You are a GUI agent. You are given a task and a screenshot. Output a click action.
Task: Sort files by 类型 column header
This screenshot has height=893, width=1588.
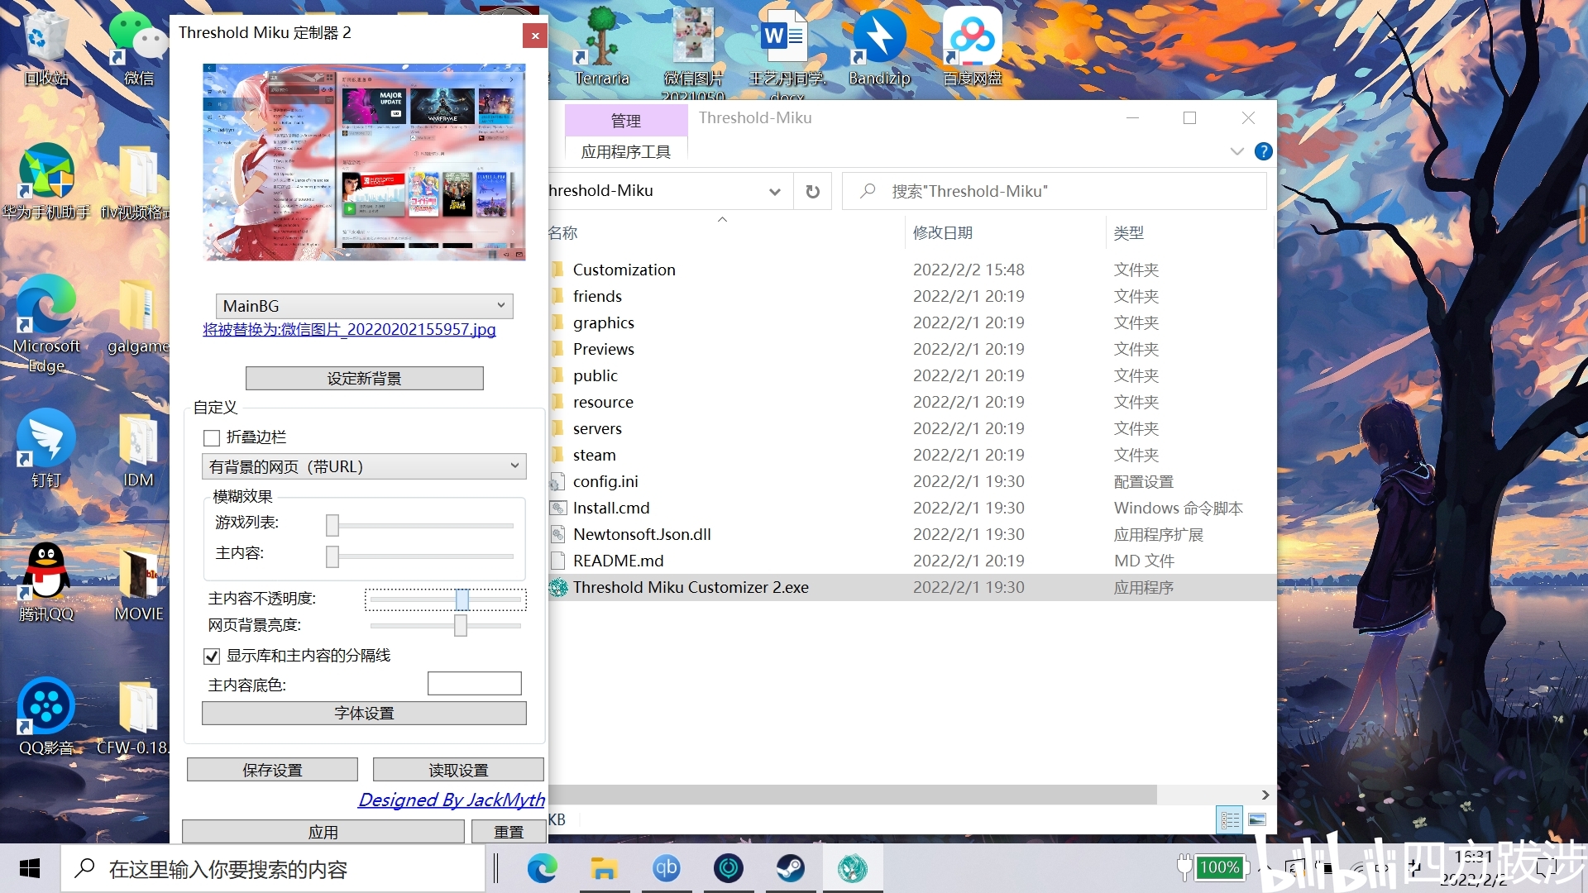point(1129,233)
